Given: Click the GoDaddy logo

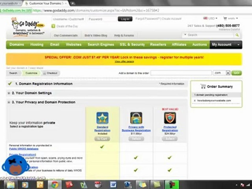Looking at the screenshot, I should coord(28,27).
